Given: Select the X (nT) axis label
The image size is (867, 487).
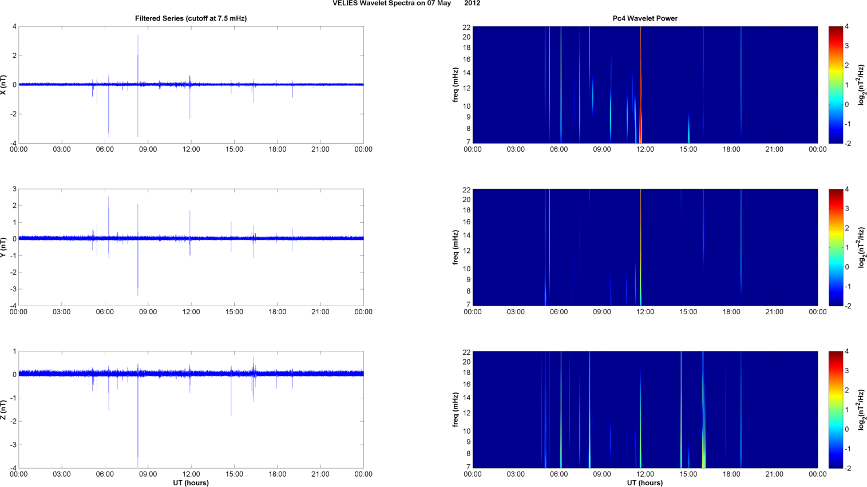Looking at the screenshot, I should coord(4,85).
